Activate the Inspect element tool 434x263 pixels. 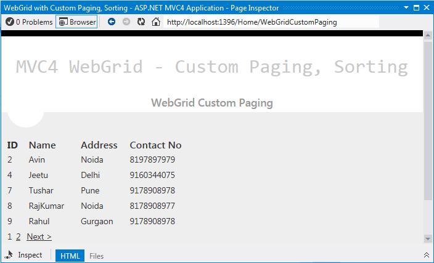click(x=23, y=255)
